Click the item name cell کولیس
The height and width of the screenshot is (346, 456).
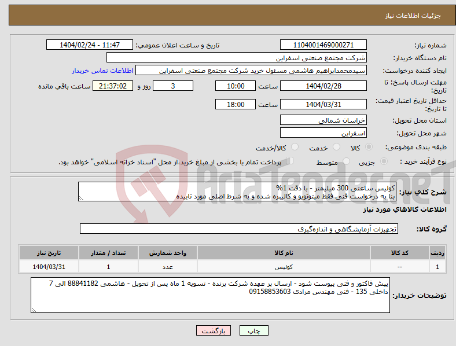pyautogui.click(x=284, y=267)
